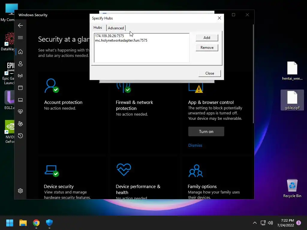Click Close button in Specify Hubs
This screenshot has height=230, width=307.
tap(210, 73)
